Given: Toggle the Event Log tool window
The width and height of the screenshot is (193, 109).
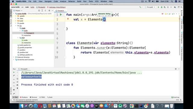Looking at the screenshot, I should click(x=175, y=97).
